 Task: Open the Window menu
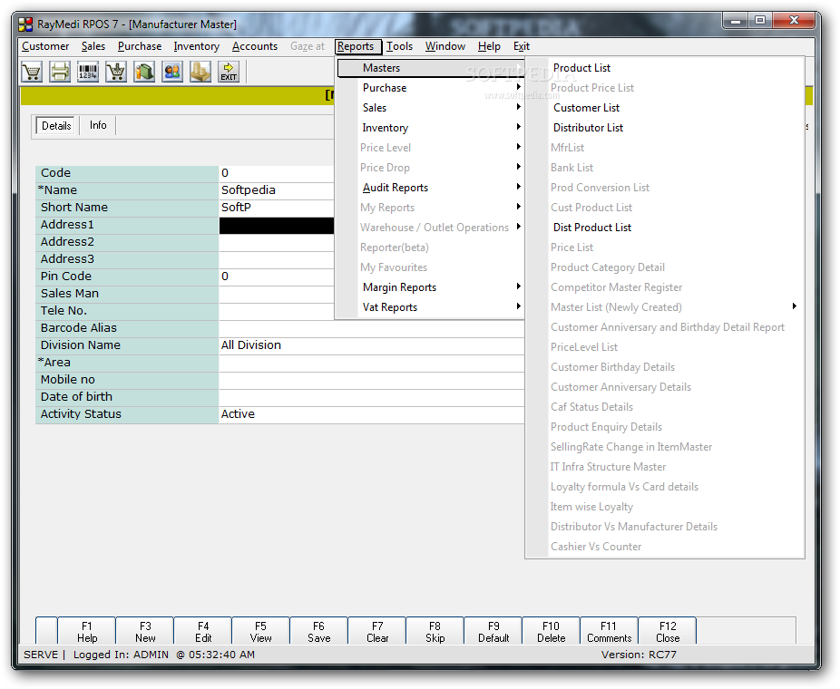[x=445, y=46]
